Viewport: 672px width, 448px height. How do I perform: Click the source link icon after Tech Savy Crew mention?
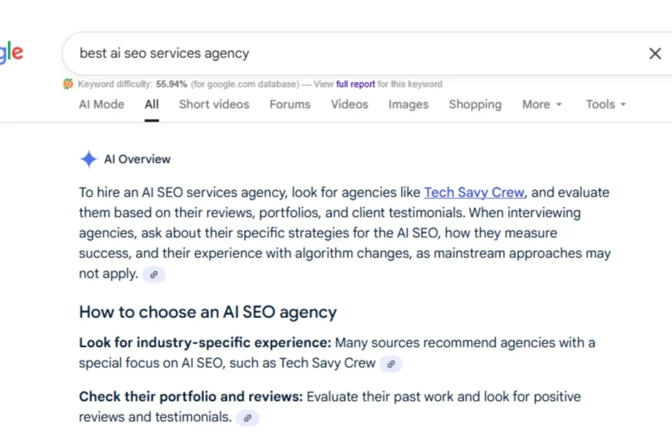click(391, 363)
